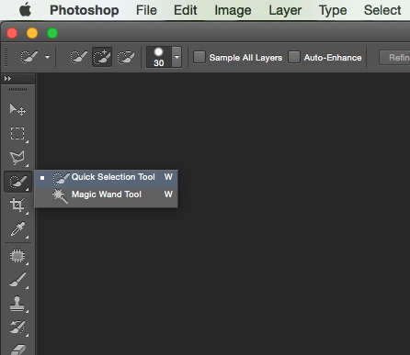Enable Sample All Layers checkbox
The image size is (410, 355).
[199, 57]
